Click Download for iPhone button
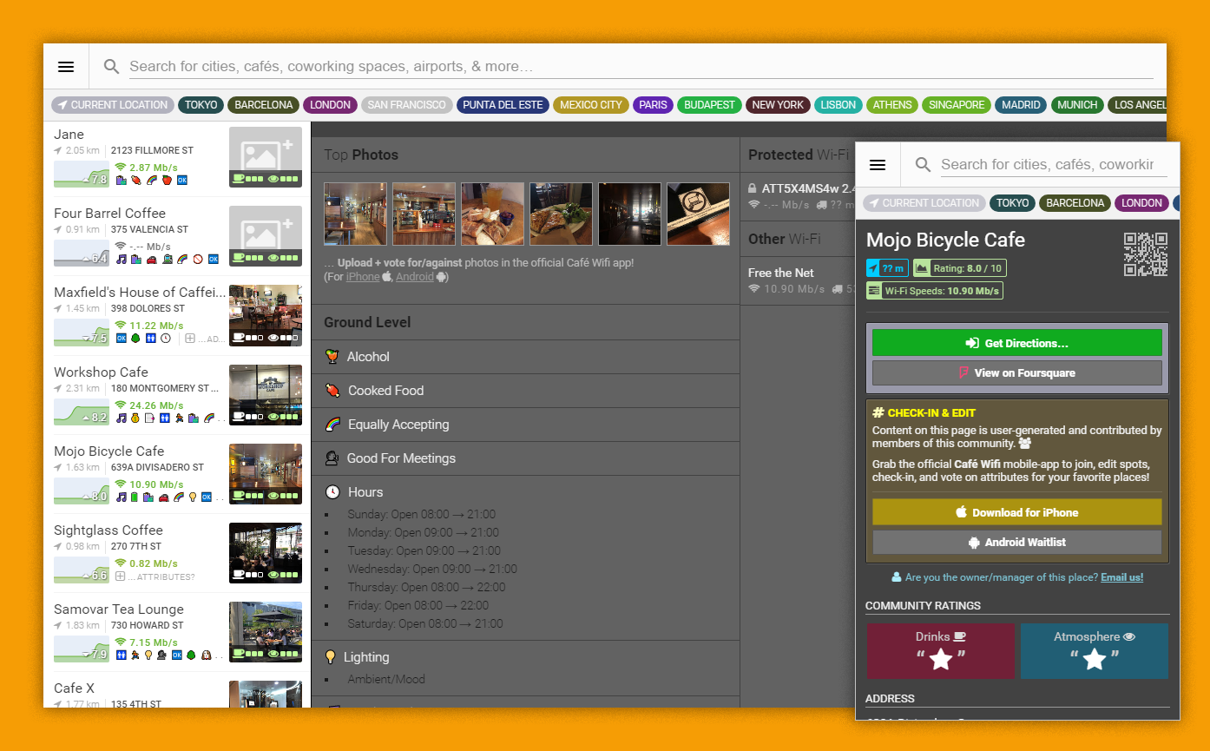 [1017, 512]
